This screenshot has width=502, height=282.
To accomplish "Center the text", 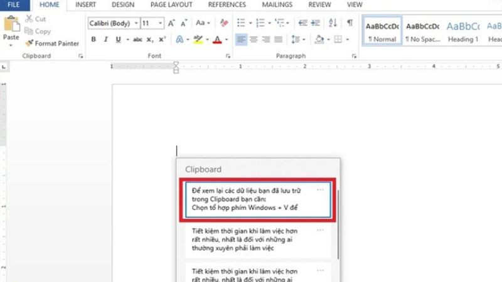I will 254,39.
